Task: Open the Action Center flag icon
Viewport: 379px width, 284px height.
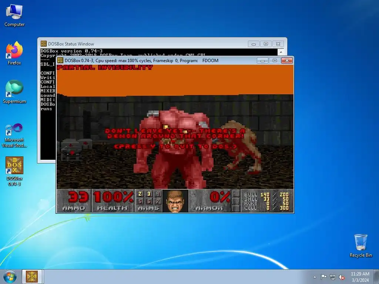Action: (x=323, y=277)
